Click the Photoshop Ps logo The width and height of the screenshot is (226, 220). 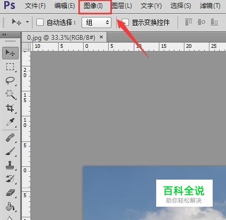pyautogui.click(x=10, y=5)
